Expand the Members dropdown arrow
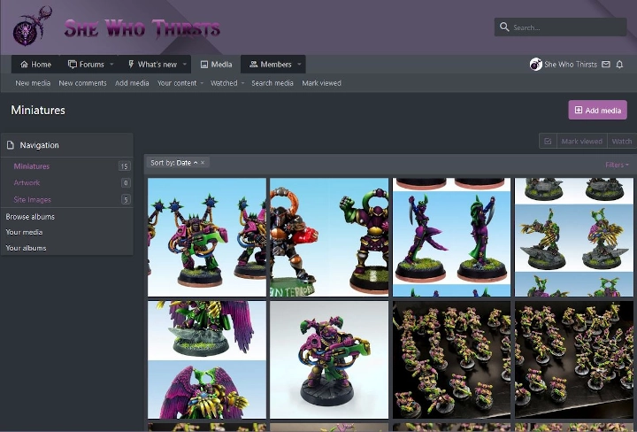Viewport: 637px width, 432px height. pos(299,65)
